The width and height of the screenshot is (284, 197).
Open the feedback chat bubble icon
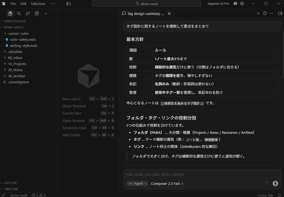235,4
